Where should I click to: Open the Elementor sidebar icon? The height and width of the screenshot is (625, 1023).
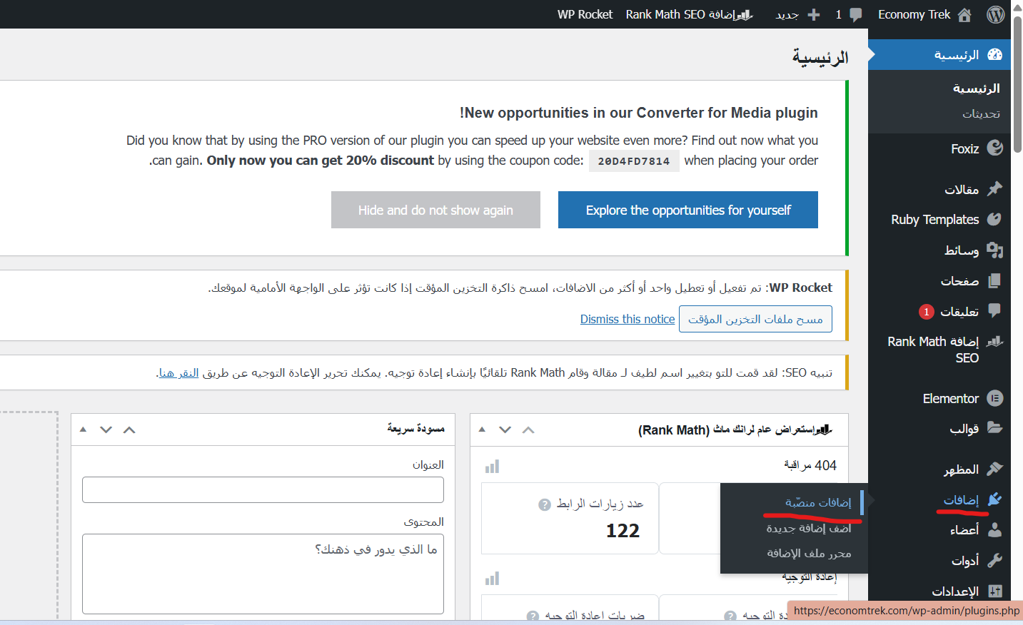pyautogui.click(x=994, y=398)
